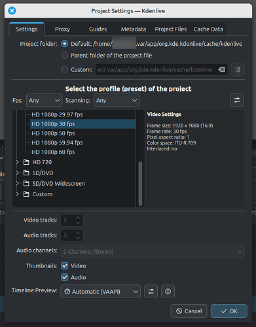
Task: Switch to the Cache Data tab
Action: point(208,29)
